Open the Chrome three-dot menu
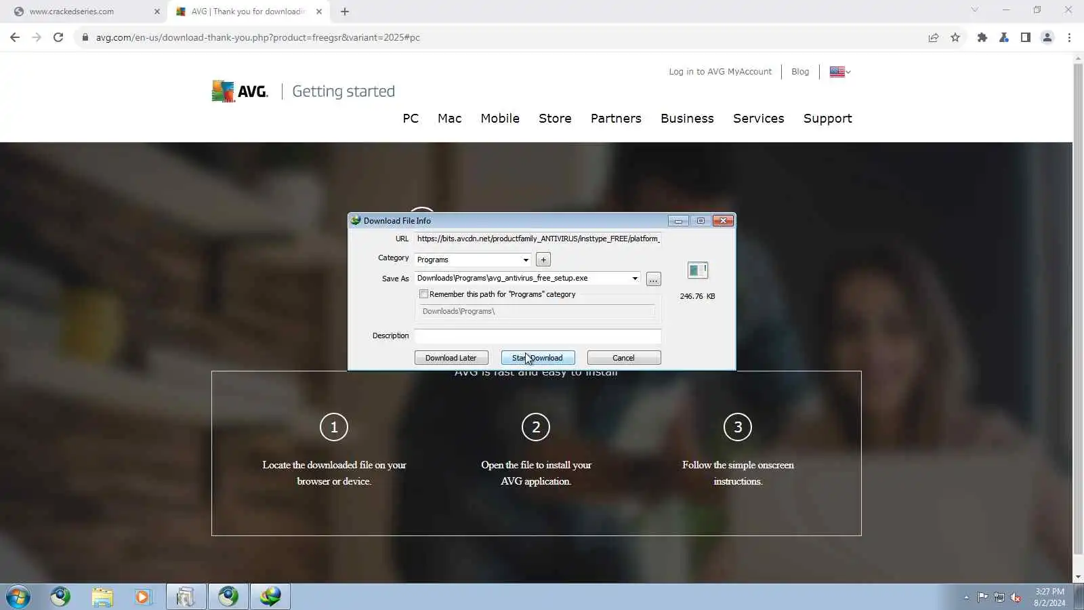 [x=1069, y=37]
